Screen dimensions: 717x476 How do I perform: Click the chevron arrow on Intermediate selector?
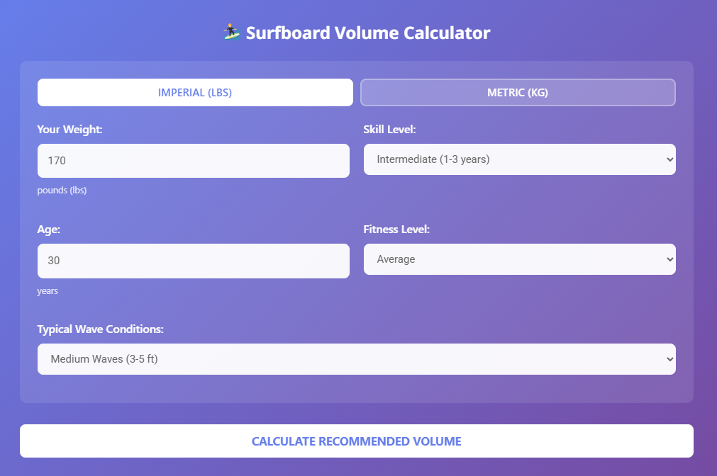tap(670, 159)
